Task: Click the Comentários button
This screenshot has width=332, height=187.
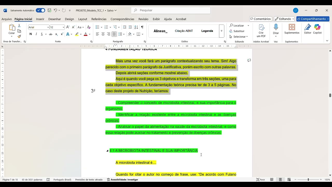Action: tap(261, 19)
